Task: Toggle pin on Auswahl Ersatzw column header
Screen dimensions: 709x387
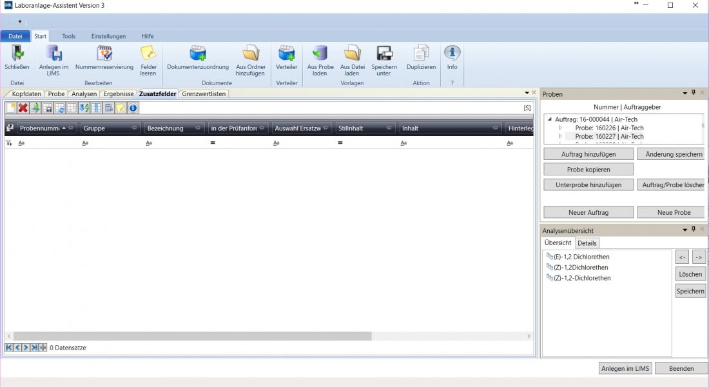Action: 325,128
